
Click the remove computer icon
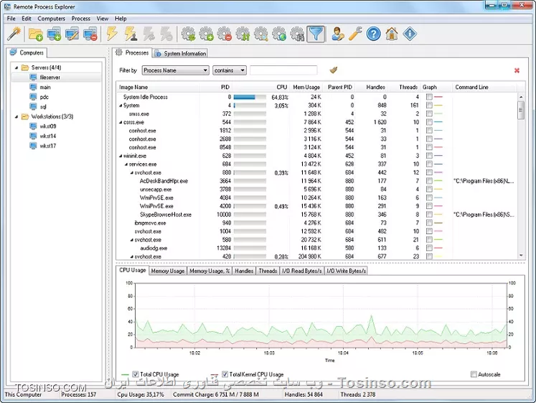pos(90,34)
